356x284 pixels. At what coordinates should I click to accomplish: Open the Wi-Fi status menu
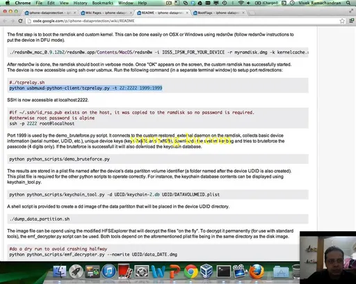[x=241, y=3]
